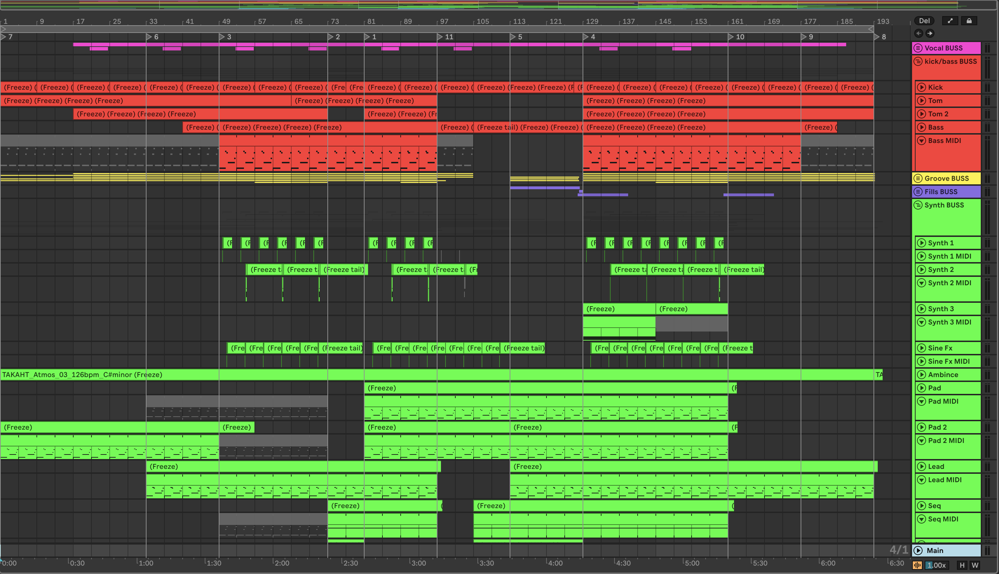Viewport: 999px width, 574px height.
Task: Unfold the Ambince track
Action: pos(921,375)
